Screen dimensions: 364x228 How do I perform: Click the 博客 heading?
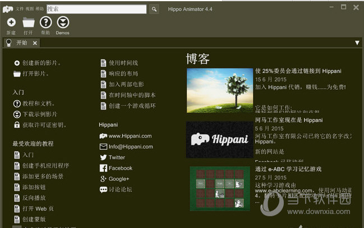[198, 59]
